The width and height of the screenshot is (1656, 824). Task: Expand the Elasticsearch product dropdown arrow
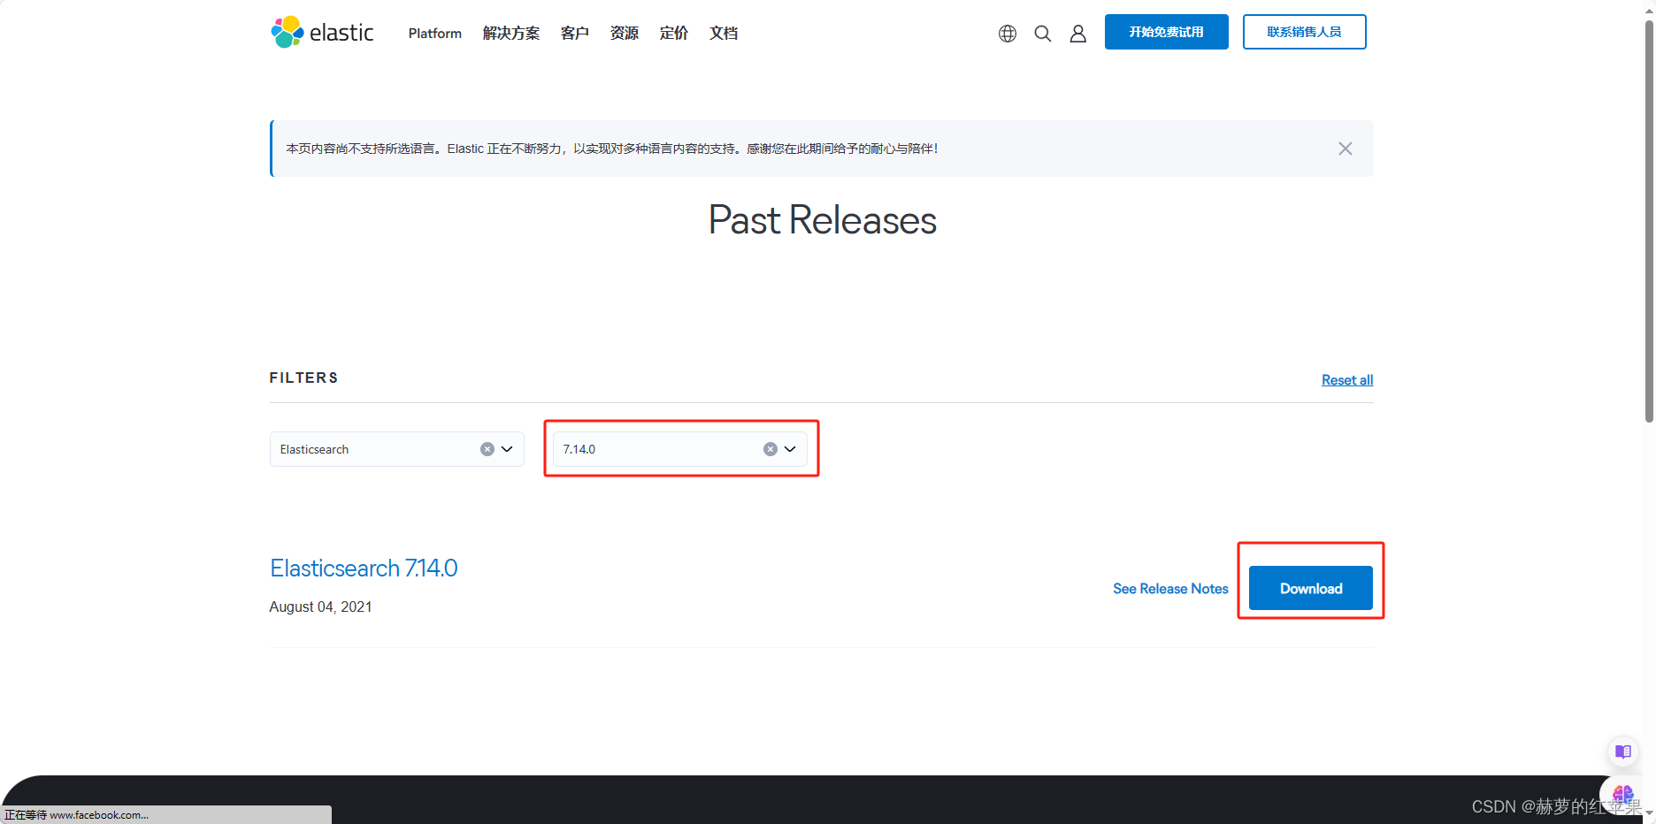point(507,449)
